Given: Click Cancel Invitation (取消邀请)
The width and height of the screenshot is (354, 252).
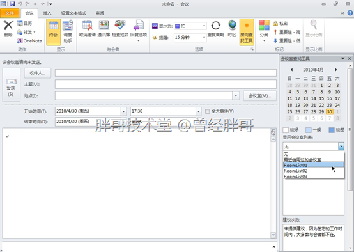Looking at the screenshot, I should 88,29.
